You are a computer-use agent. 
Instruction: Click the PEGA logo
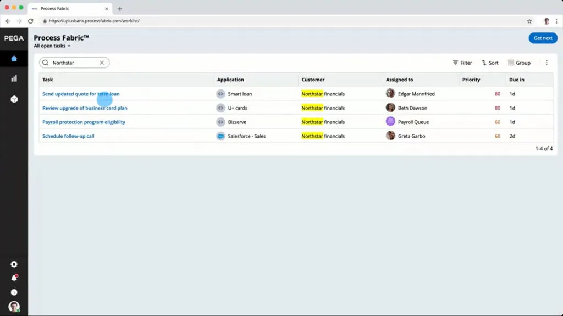(14, 38)
